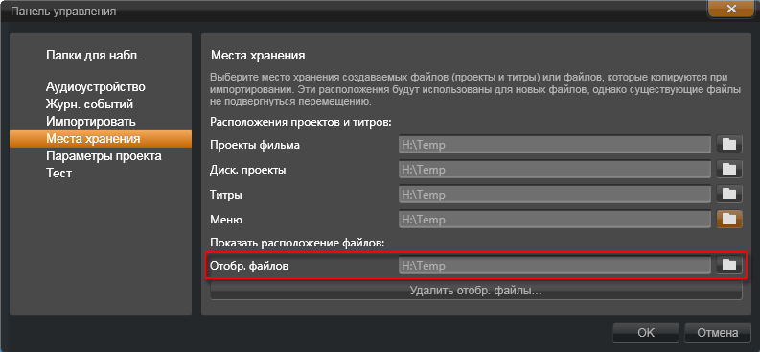The width and height of the screenshot is (760, 352).
Task: Switch to Импортировать section
Action: (91, 121)
